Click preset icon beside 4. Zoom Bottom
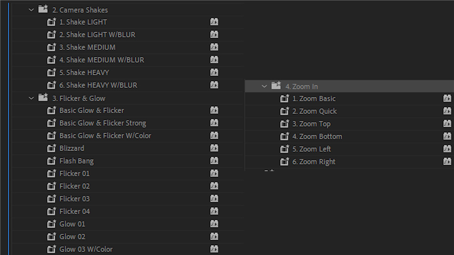The image size is (454, 255). (x=284, y=136)
